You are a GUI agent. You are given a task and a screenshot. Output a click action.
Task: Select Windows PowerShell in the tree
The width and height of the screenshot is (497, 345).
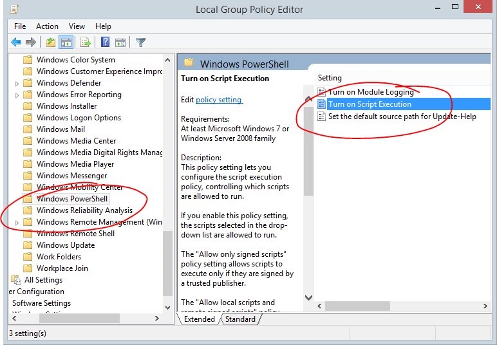tap(72, 199)
